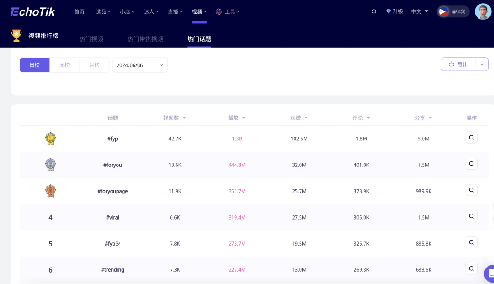494x284 pixels.
Task: Click the trophy icon beside 视频排行榜
Action: 16,35
